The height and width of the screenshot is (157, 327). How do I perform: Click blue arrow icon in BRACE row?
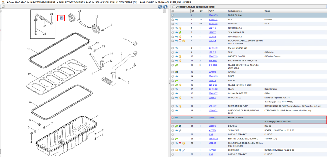click(177, 76)
